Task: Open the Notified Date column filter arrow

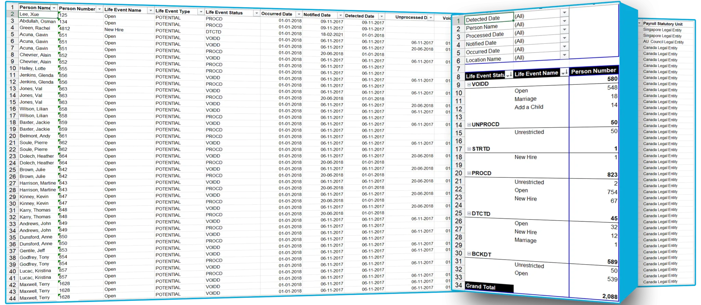Action: [x=340, y=15]
